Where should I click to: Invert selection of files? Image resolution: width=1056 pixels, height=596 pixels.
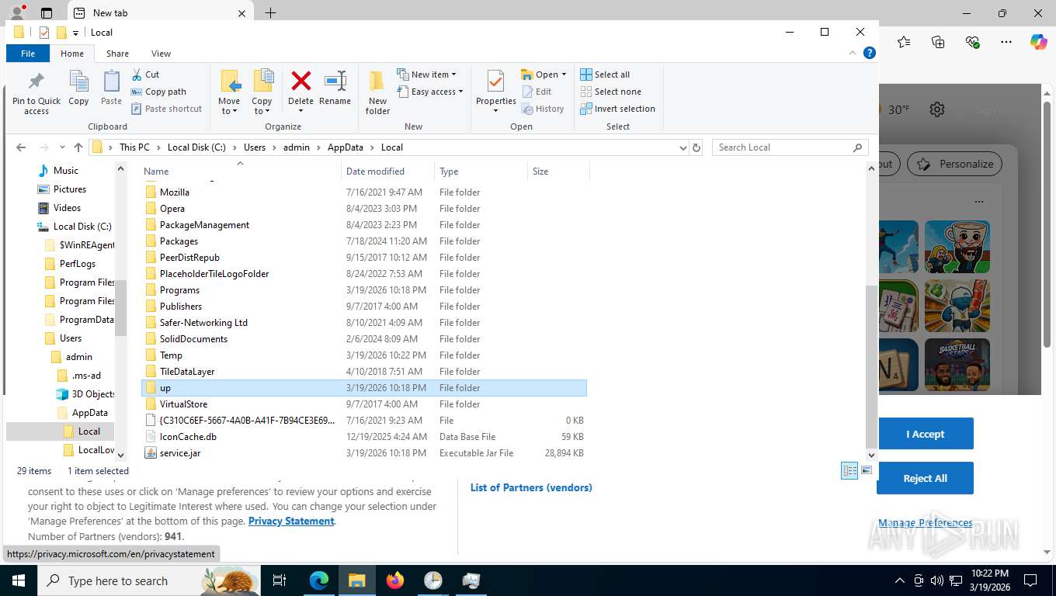coord(618,109)
